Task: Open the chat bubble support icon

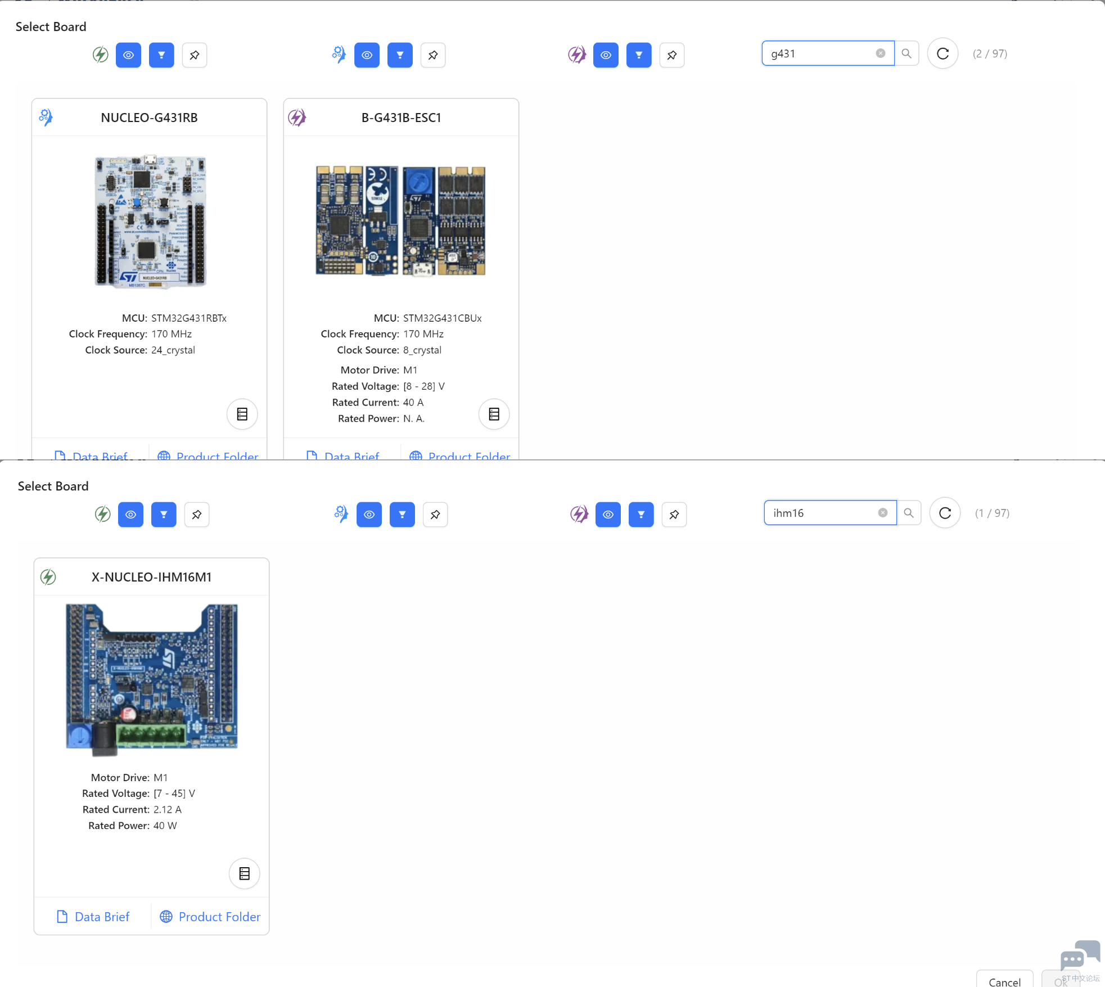Action: [1080, 955]
